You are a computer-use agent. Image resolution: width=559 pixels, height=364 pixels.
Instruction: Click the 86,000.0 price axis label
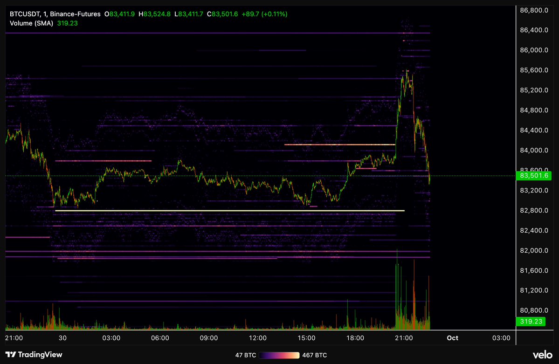click(534, 50)
